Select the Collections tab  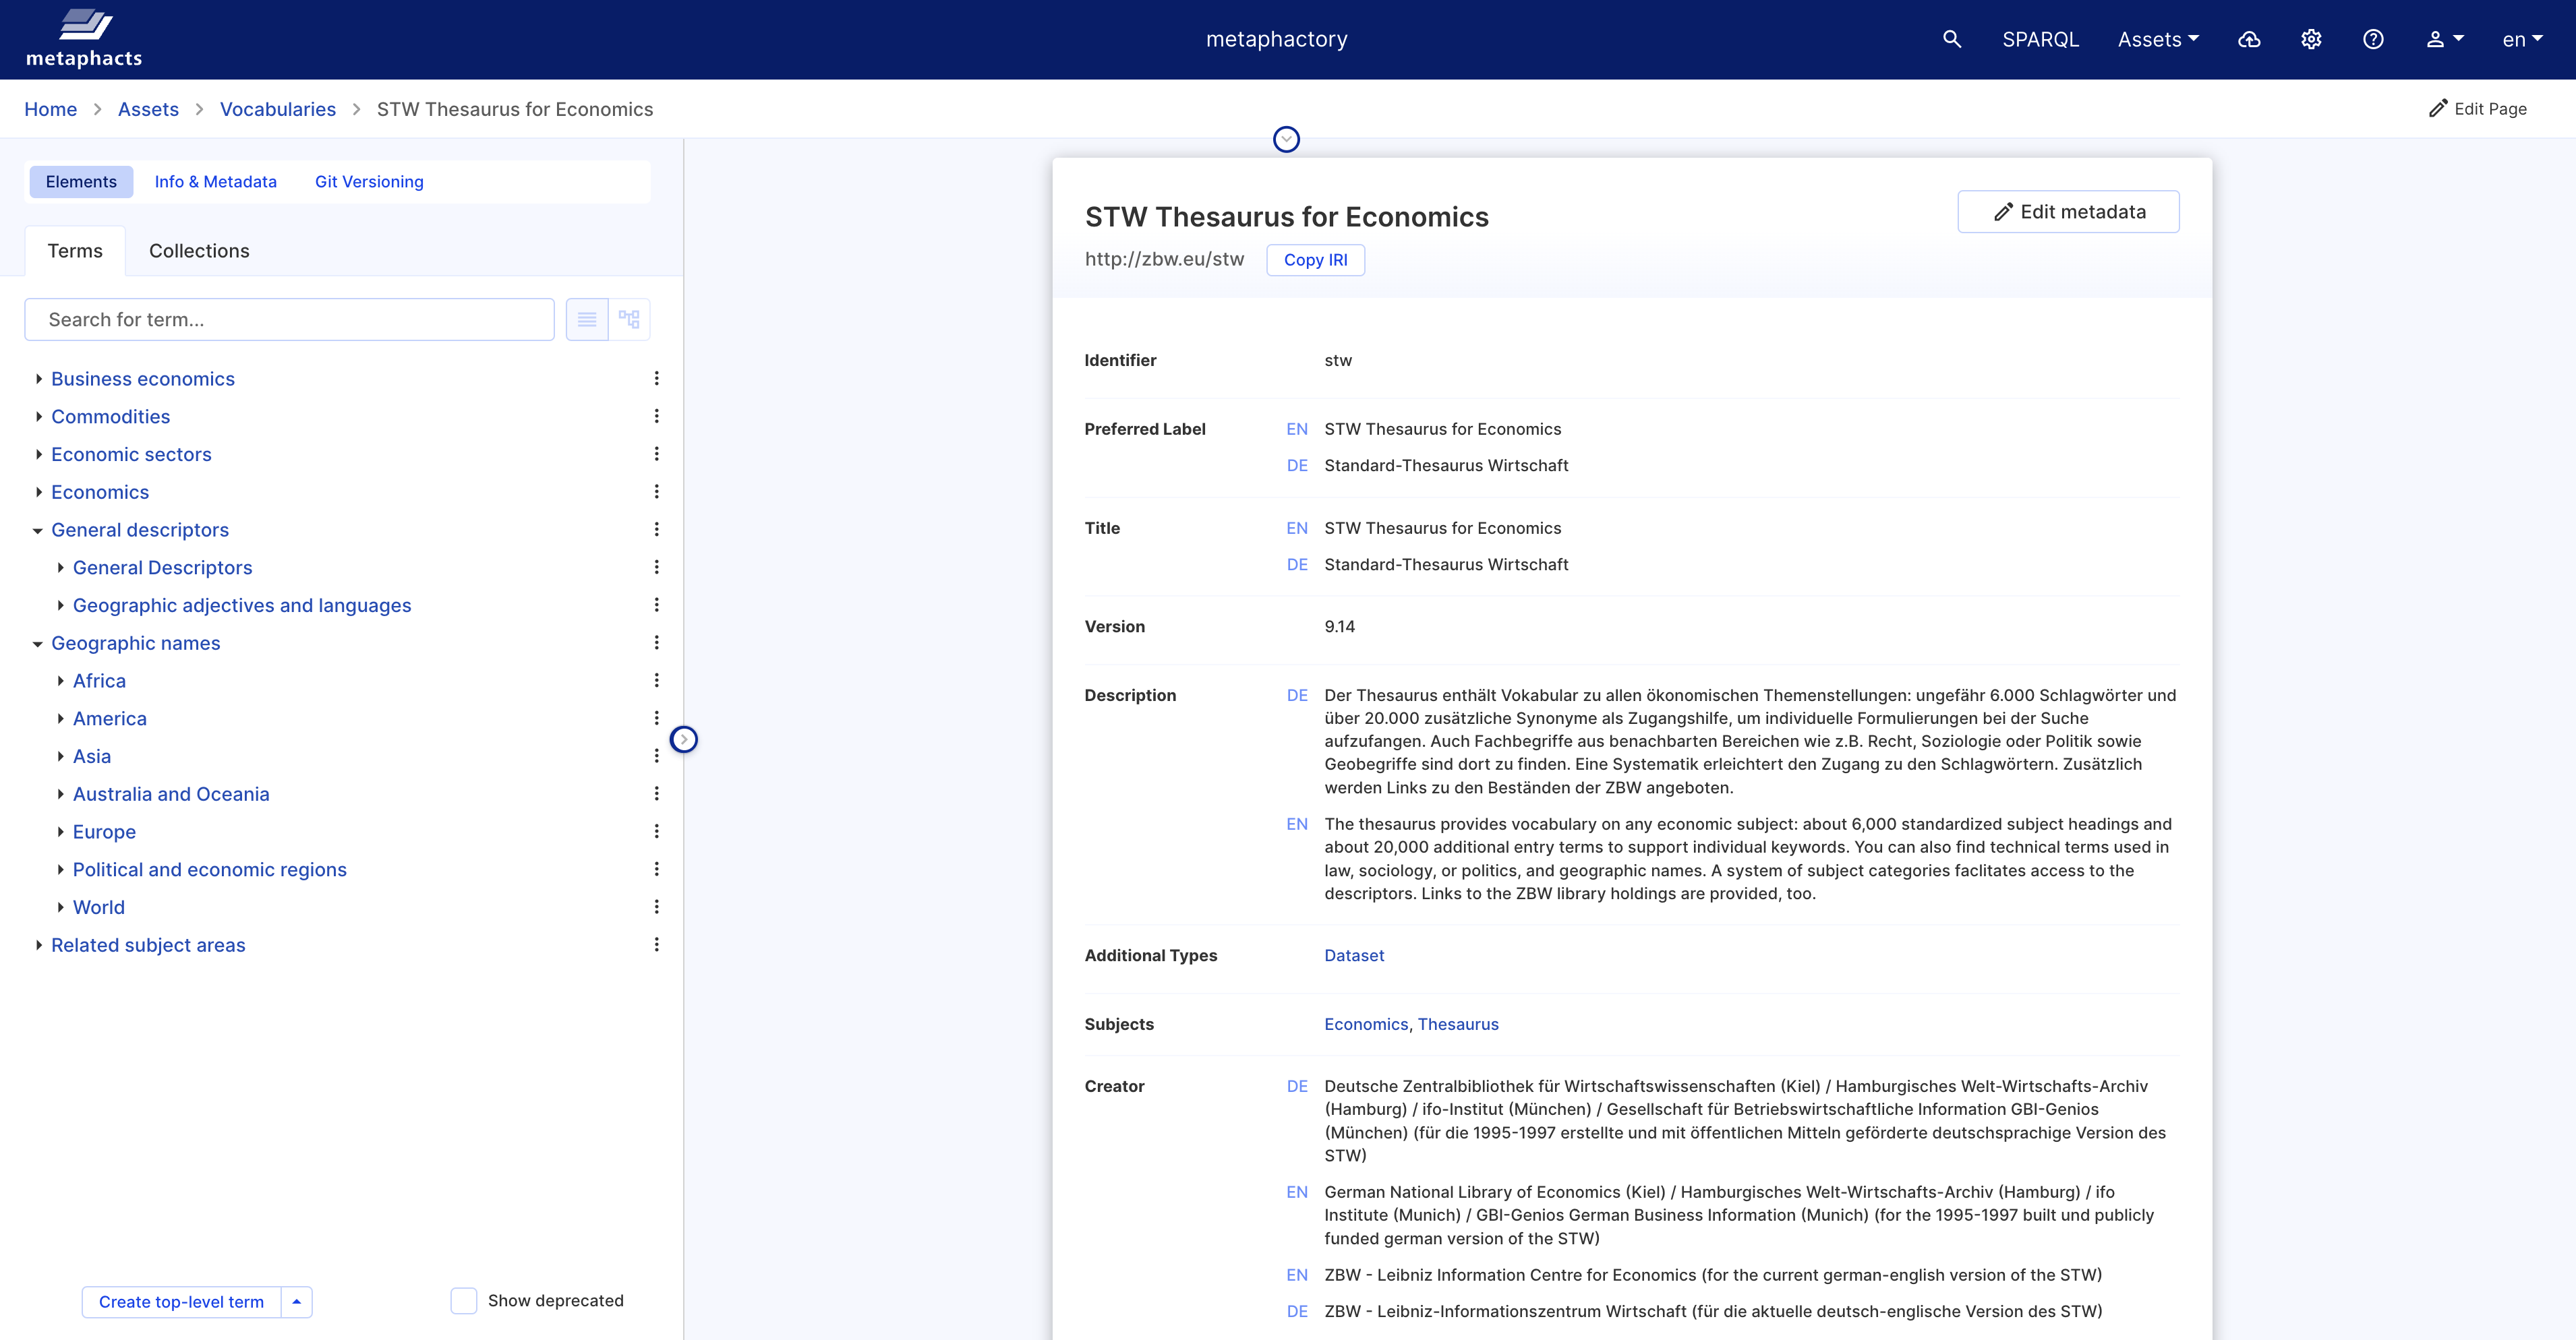click(199, 251)
